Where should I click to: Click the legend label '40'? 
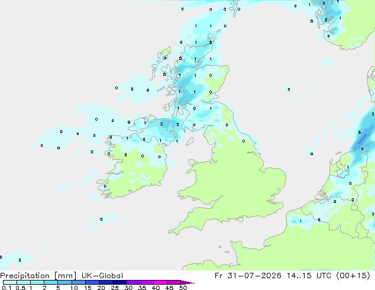[156, 288]
